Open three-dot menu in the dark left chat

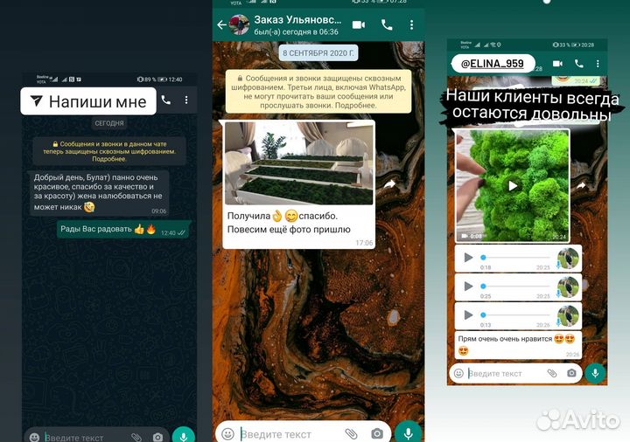(x=186, y=100)
